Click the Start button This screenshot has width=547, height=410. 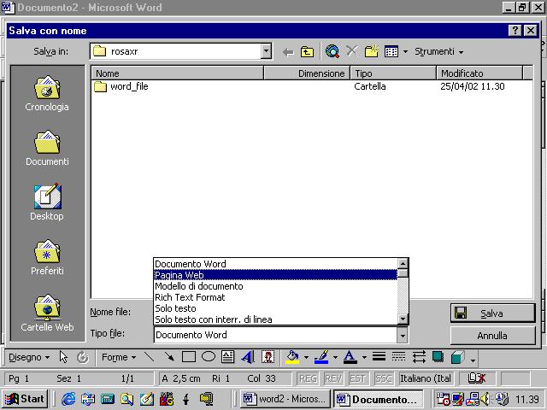point(25,399)
